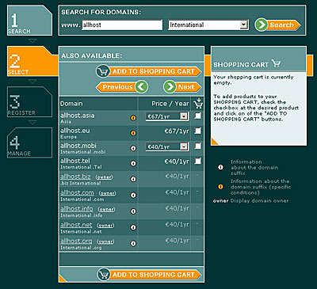Click the allhost.mobi domain name text
Image resolution: width=317 pixels, height=289 pixels.
click(x=78, y=146)
